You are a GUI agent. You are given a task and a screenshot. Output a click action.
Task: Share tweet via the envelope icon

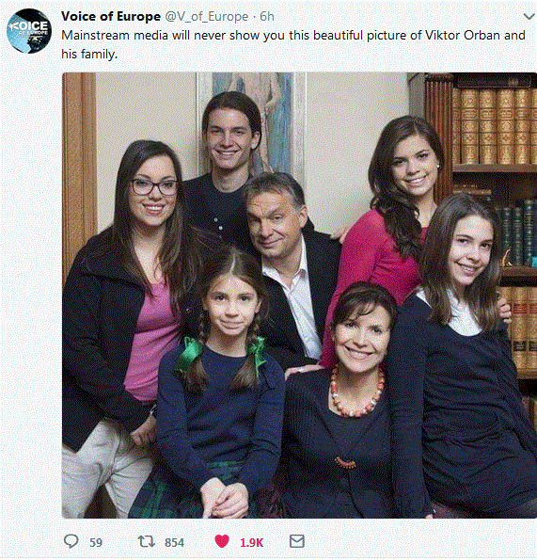point(297,541)
